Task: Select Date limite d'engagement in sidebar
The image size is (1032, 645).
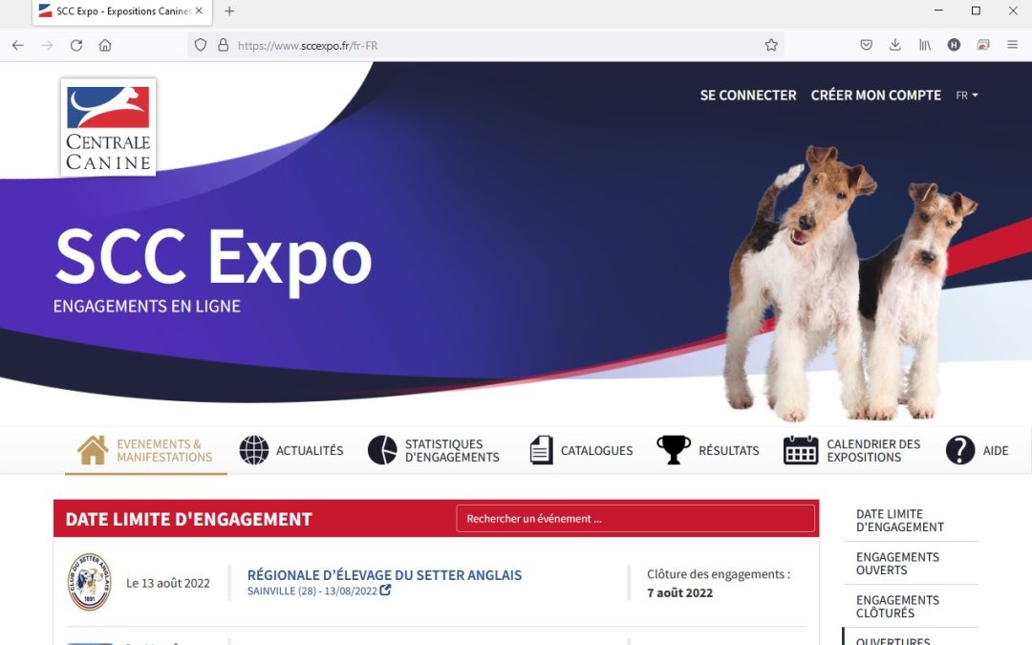Action: (x=900, y=521)
